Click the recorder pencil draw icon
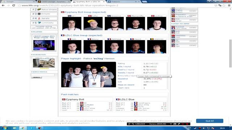 point(179,124)
